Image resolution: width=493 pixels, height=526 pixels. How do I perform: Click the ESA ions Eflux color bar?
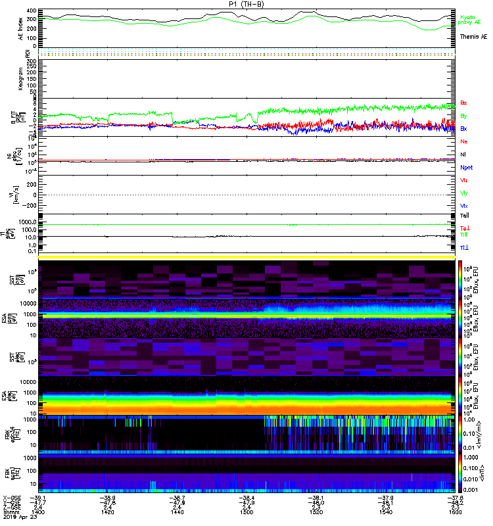[459, 318]
